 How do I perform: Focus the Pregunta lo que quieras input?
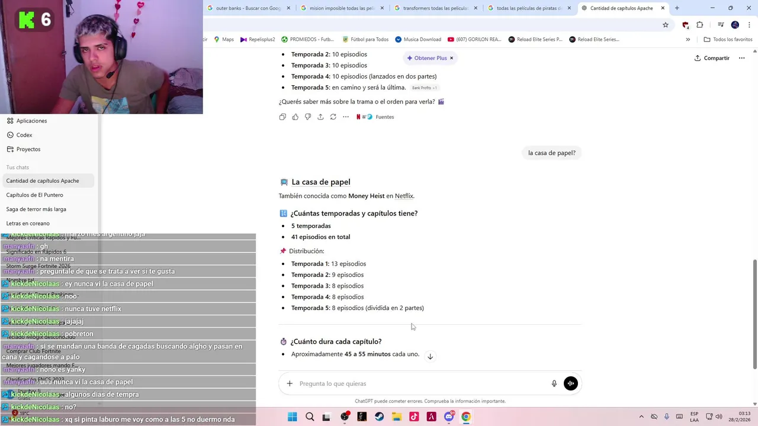422,383
